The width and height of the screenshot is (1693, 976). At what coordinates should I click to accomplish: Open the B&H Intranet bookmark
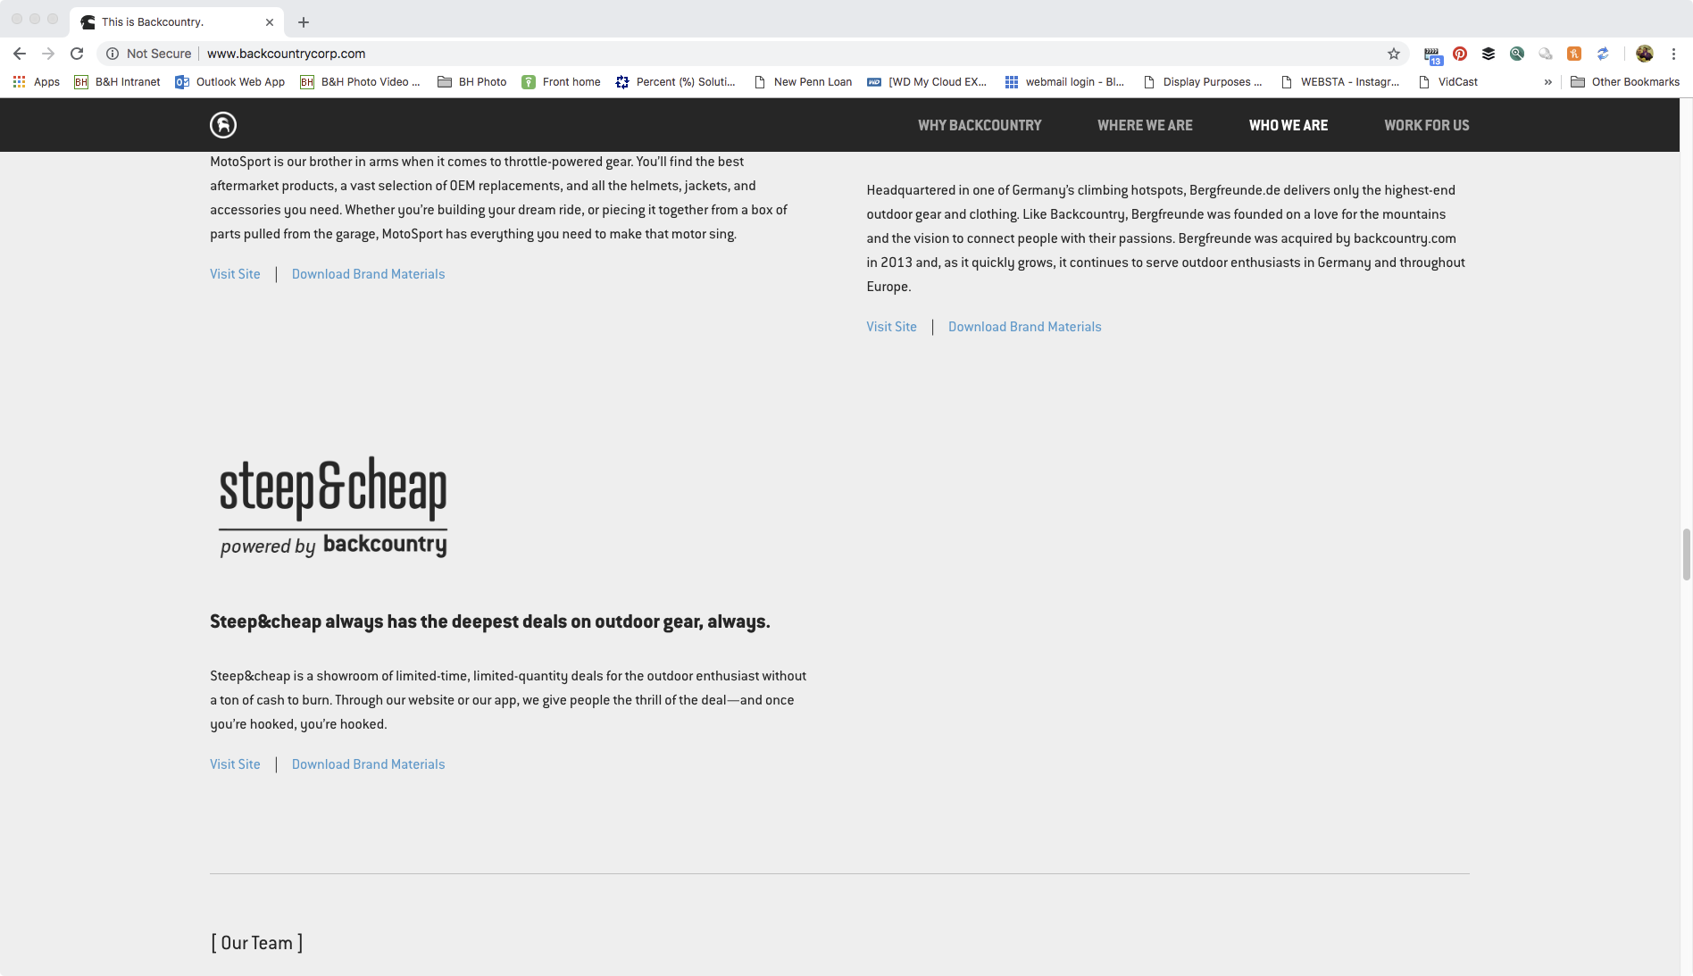pos(117,81)
